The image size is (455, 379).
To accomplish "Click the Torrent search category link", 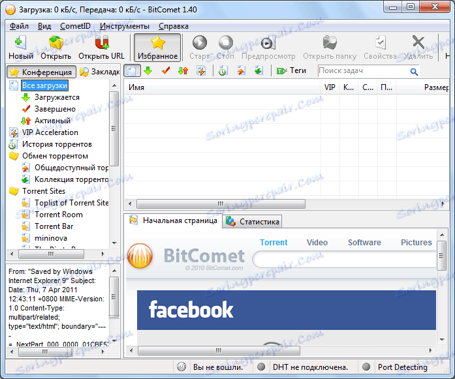I will [x=274, y=243].
